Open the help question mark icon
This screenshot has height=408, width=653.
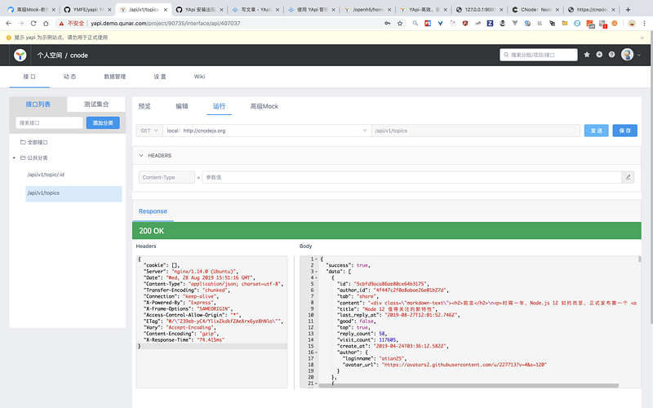(x=611, y=55)
